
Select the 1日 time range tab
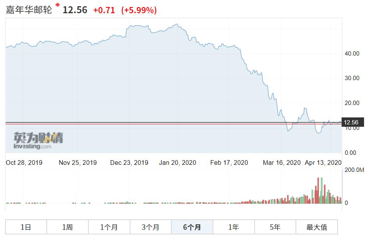26,227
